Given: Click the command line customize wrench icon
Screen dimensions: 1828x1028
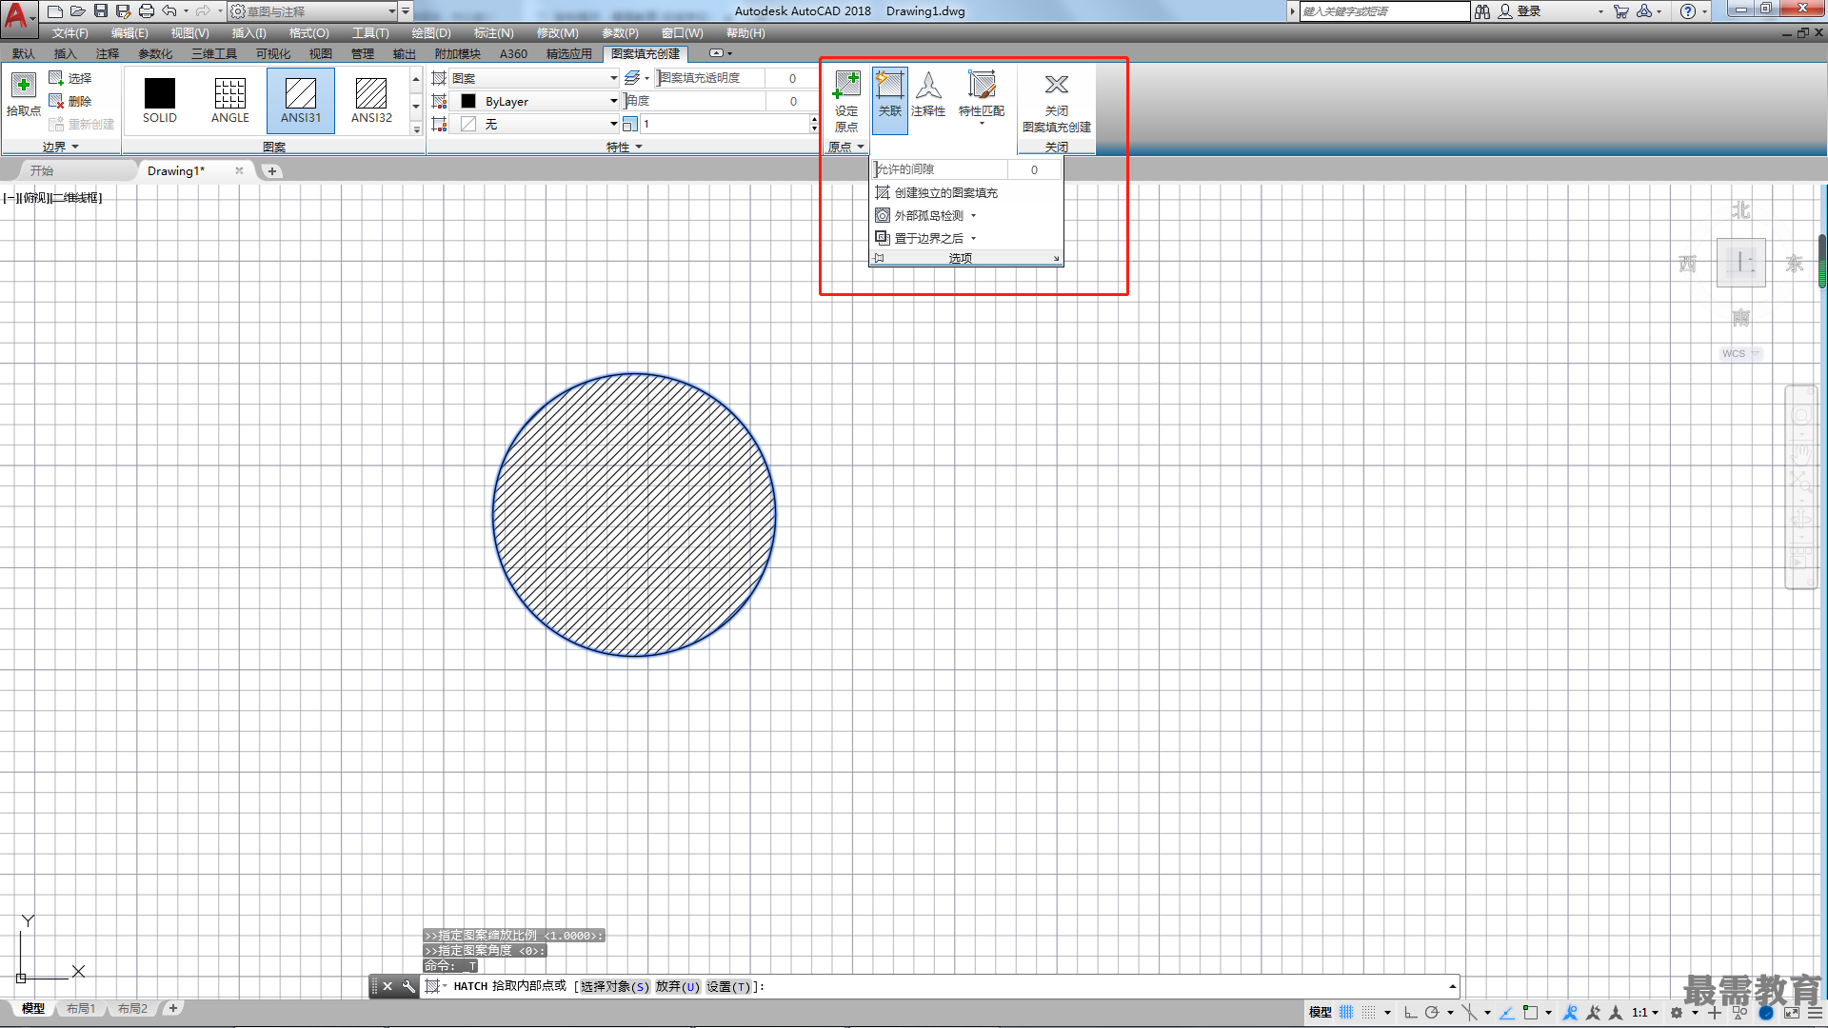Looking at the screenshot, I should point(408,987).
